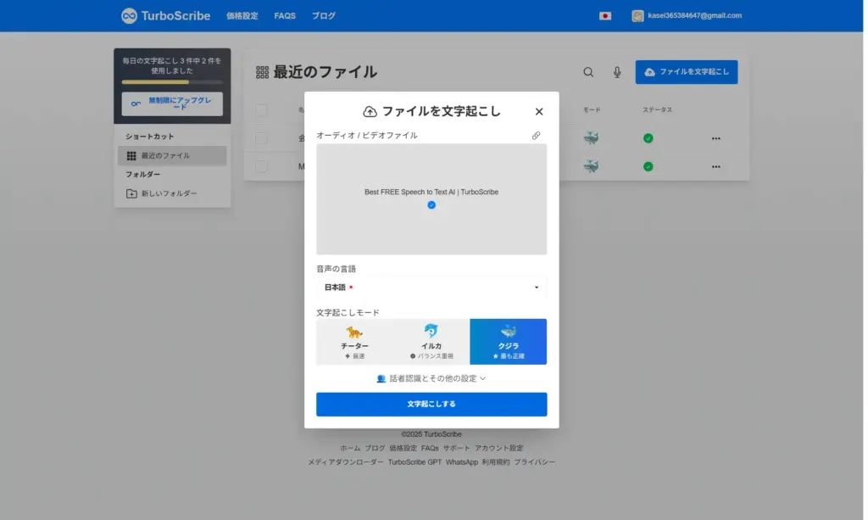The image size is (868, 520).
Task: Click the link import icon
Action: [536, 135]
